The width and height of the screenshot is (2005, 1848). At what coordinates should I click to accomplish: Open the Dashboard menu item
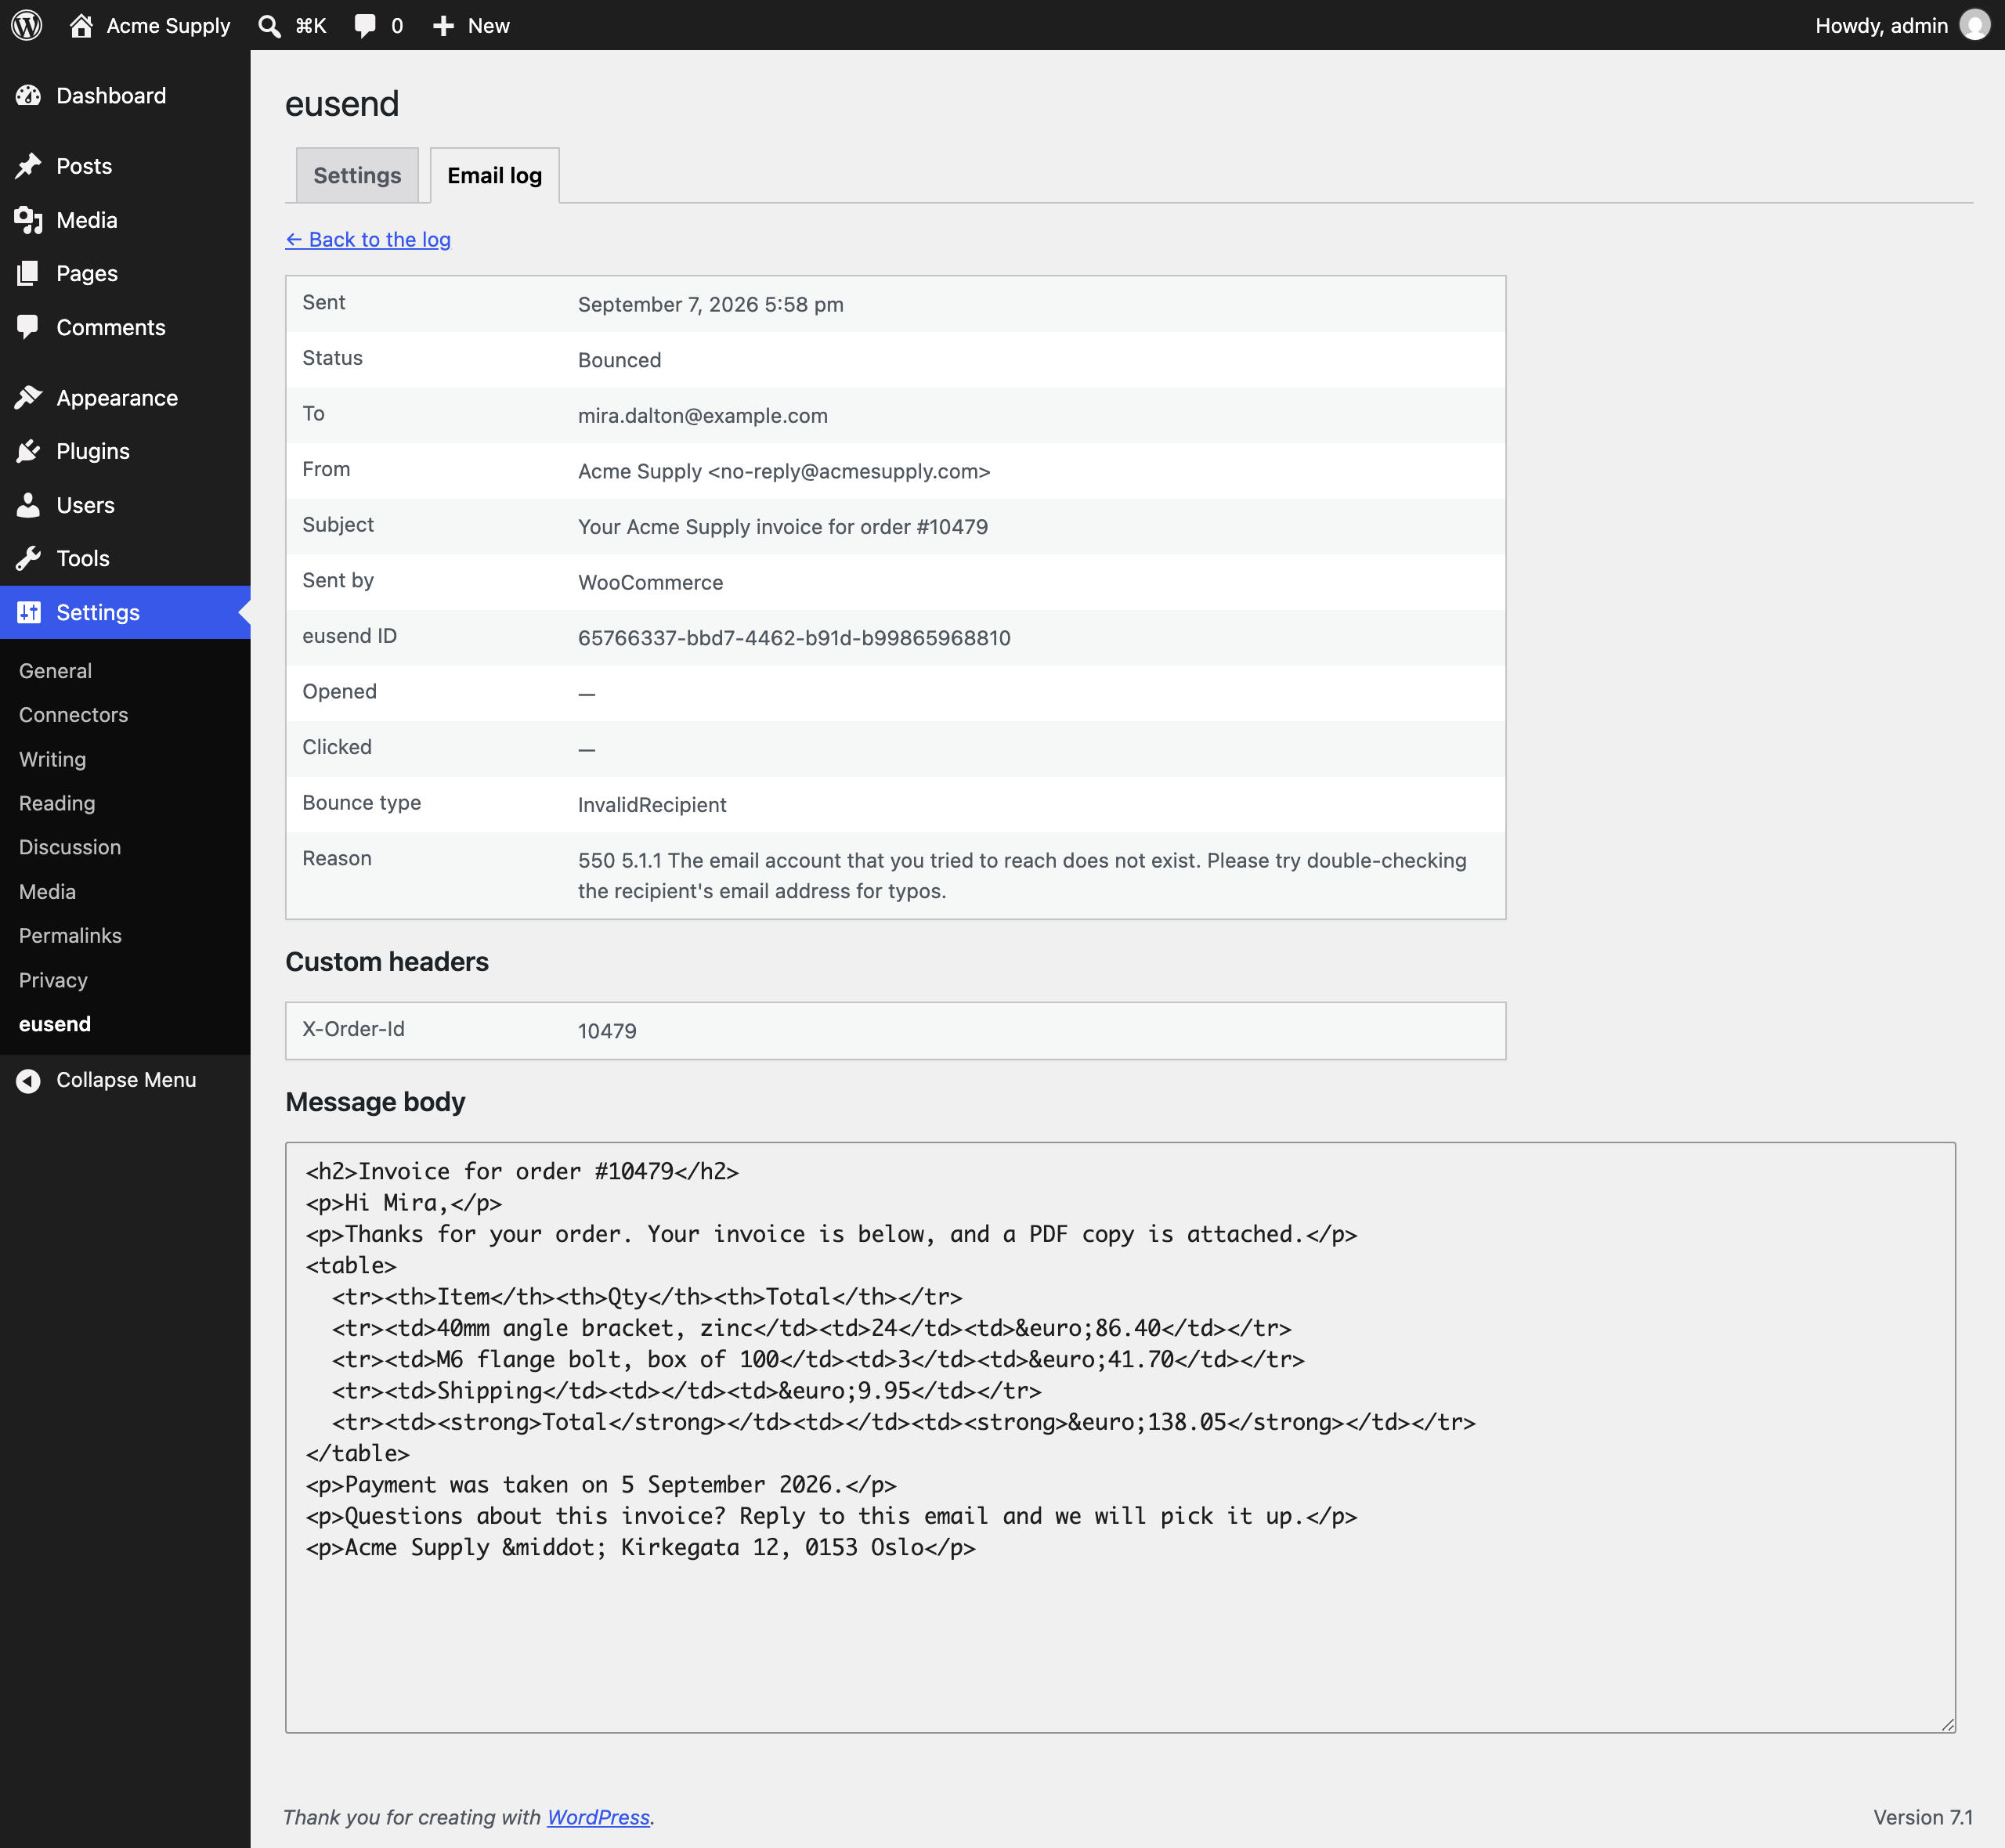coord(125,96)
